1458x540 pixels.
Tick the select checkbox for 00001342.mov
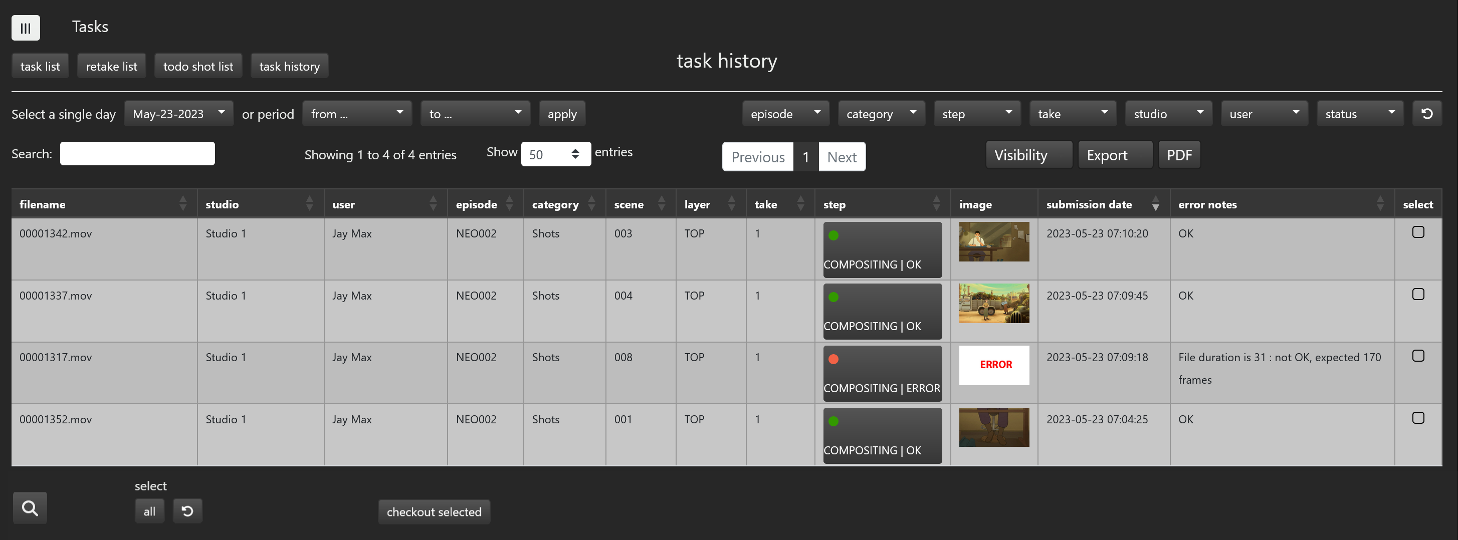point(1418,232)
